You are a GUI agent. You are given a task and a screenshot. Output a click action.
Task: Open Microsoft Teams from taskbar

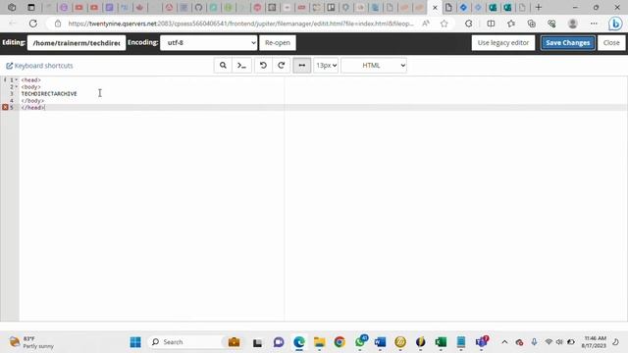click(482, 342)
